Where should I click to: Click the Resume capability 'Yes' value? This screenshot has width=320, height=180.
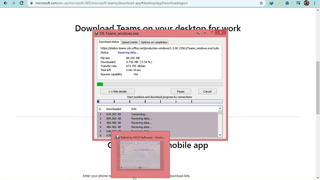pos(136,74)
